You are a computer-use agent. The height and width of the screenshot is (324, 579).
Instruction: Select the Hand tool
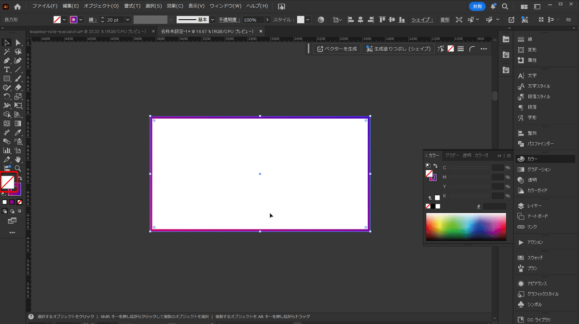[18, 159]
